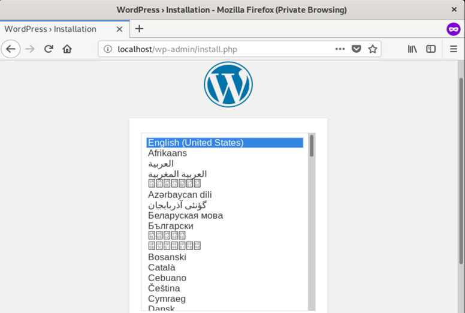Reload the current page
The image size is (465, 313).
[x=49, y=49]
